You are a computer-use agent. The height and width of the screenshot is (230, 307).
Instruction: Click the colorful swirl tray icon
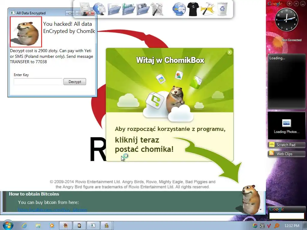[x=255, y=226]
